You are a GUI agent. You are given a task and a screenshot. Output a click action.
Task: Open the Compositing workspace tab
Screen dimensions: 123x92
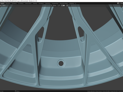[55, 4]
